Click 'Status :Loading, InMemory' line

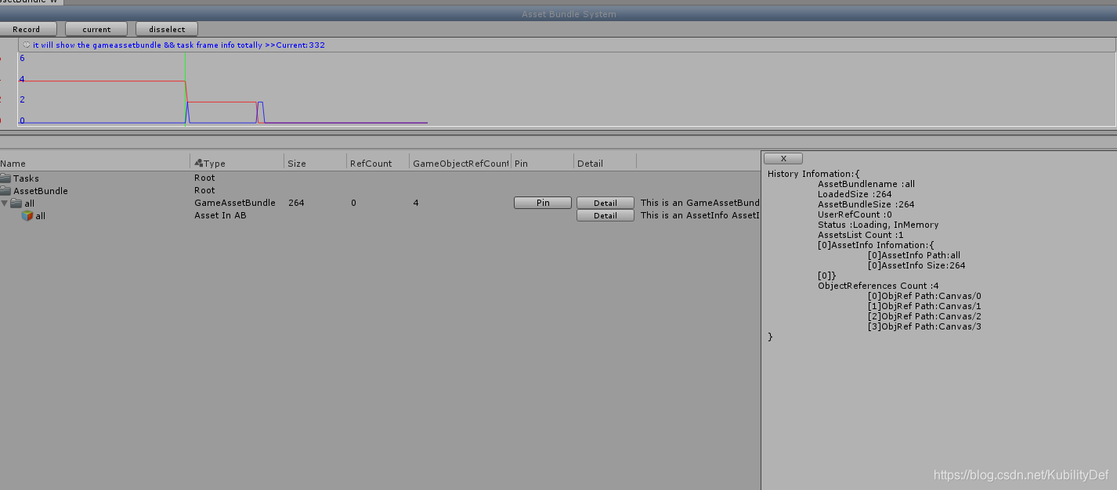(x=878, y=225)
